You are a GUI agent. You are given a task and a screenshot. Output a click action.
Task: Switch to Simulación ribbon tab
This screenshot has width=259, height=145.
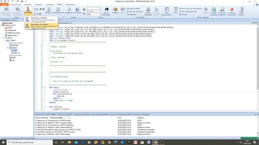[x=38, y=4]
